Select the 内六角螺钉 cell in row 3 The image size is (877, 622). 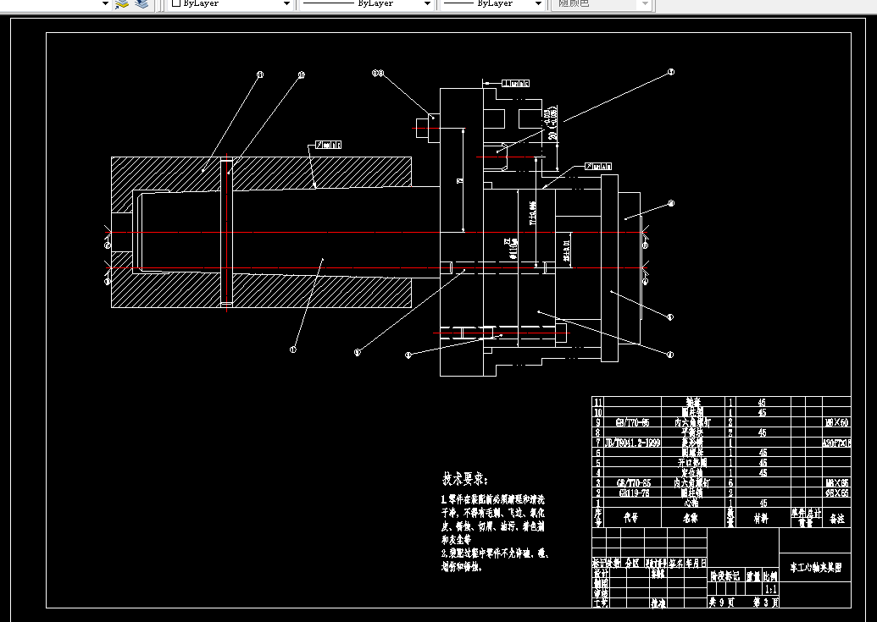click(x=692, y=483)
